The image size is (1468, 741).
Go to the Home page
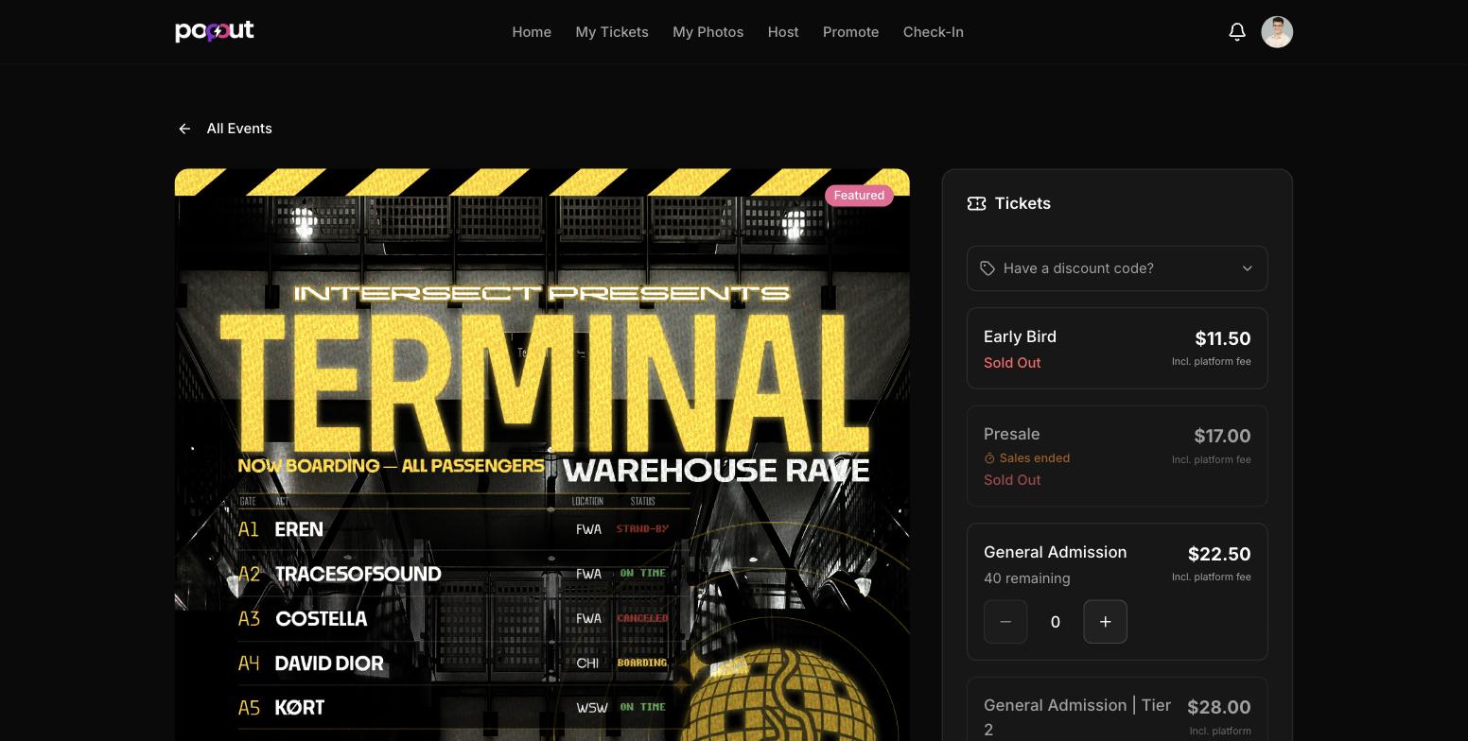532,32
